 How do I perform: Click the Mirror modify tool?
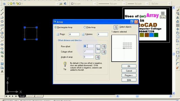tap(178, 18)
